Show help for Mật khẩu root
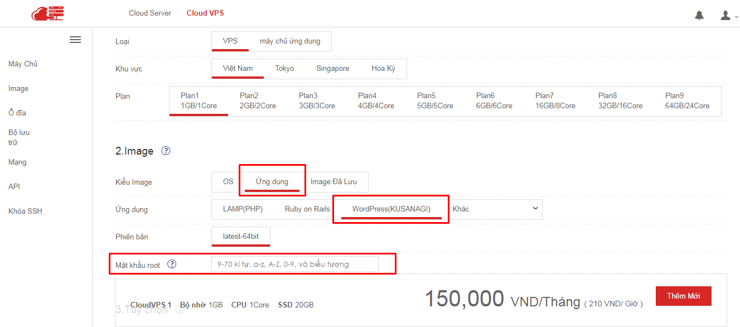This screenshot has width=740, height=327. click(x=172, y=264)
